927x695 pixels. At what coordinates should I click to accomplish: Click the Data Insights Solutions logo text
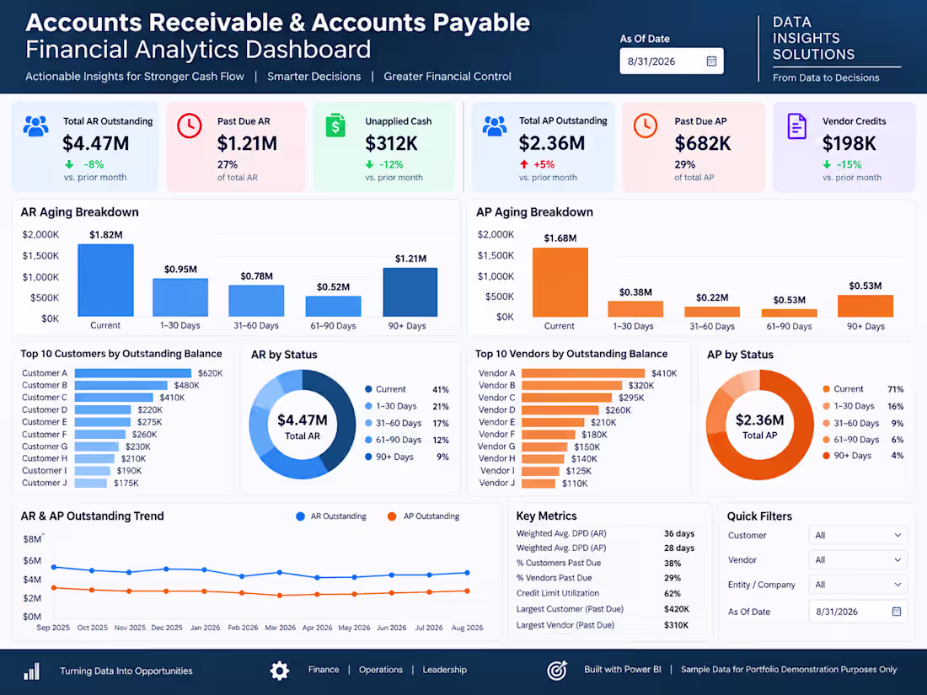[x=813, y=38]
